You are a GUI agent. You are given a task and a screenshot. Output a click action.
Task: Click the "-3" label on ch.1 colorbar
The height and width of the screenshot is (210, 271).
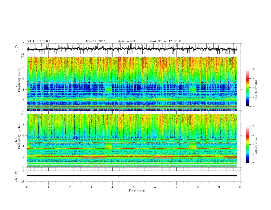(252, 69)
